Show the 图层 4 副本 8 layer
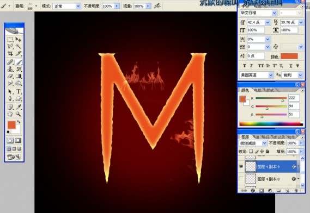Image resolution: width=310 pixels, height=213 pixels. pos(241,179)
